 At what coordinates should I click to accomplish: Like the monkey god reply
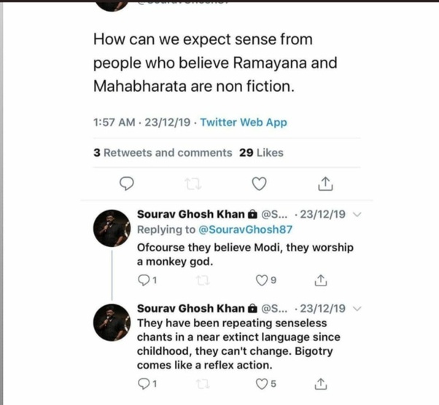pyautogui.click(x=263, y=280)
